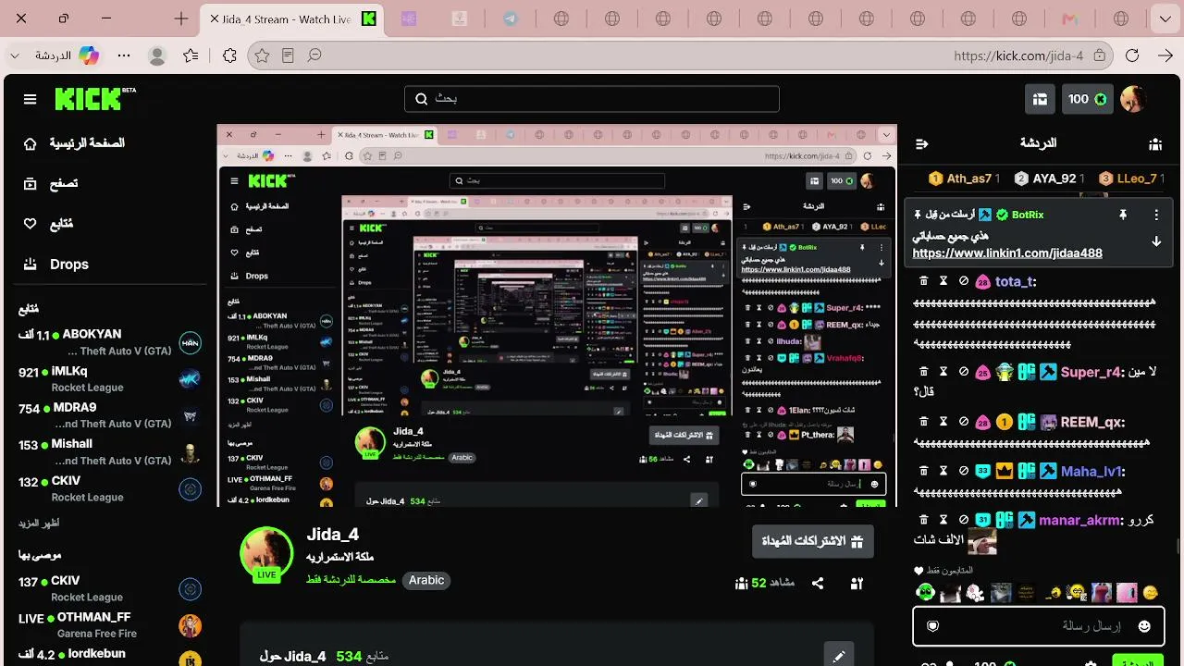Ban manar_akrm using ban icon
The image size is (1184, 666).
pos(964,520)
